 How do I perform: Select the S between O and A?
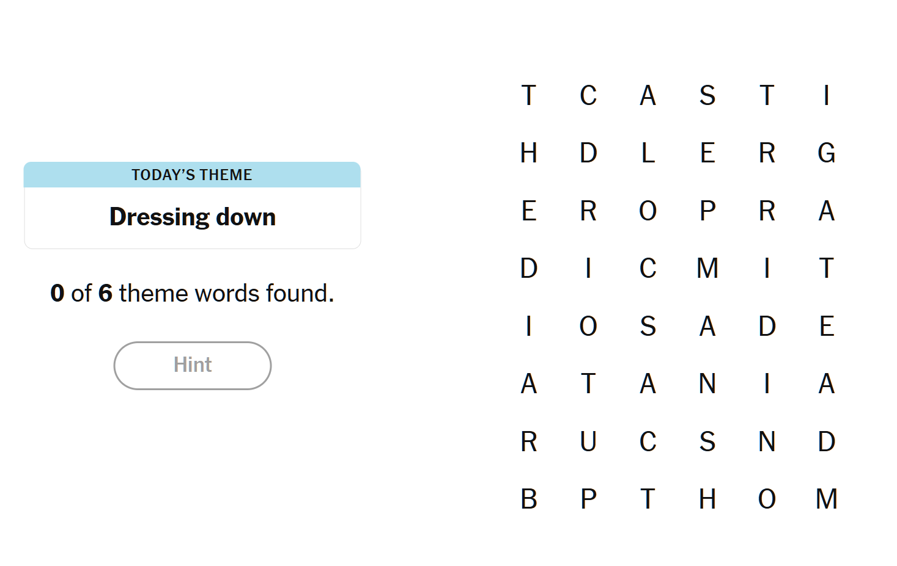[648, 326]
